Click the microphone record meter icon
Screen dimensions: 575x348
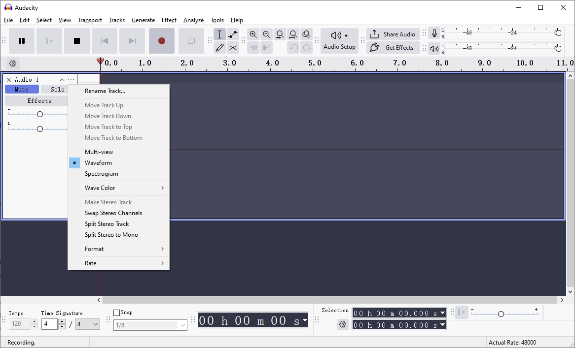click(x=434, y=33)
